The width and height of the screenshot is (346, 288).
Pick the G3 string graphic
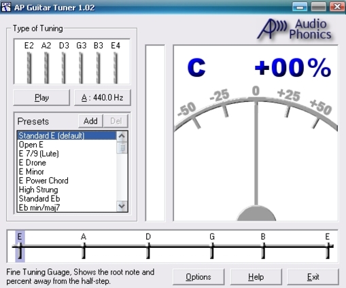point(81,67)
